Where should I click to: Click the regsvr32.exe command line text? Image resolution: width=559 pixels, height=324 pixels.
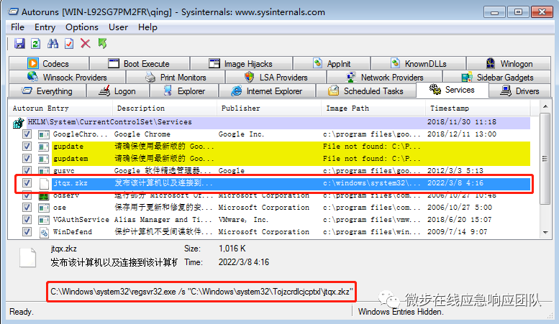(x=201, y=292)
